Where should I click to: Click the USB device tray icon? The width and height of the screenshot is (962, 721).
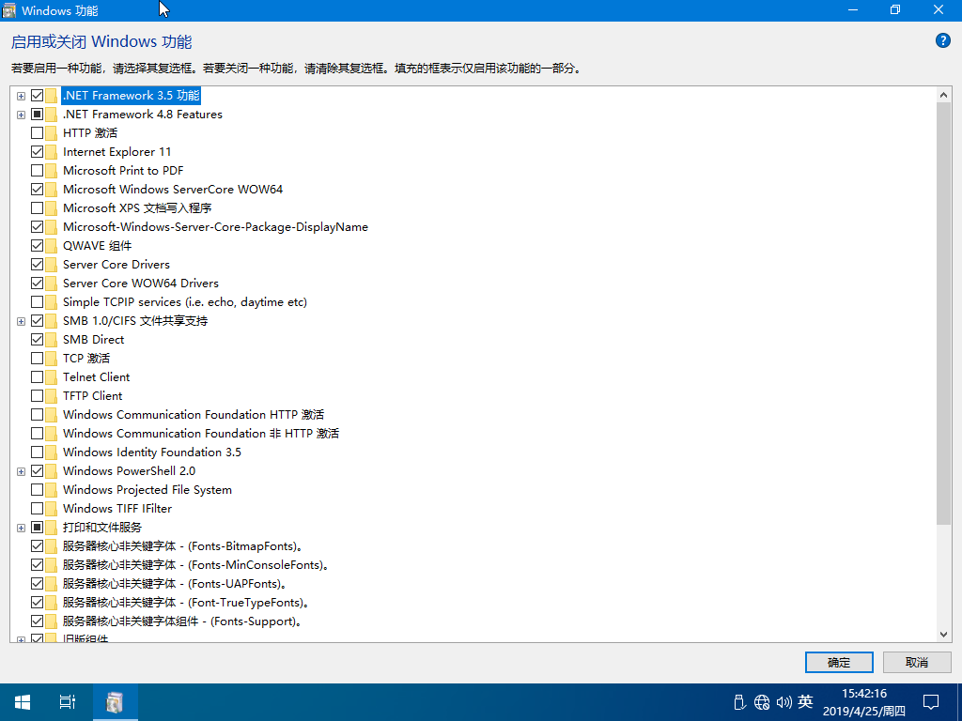tap(739, 702)
